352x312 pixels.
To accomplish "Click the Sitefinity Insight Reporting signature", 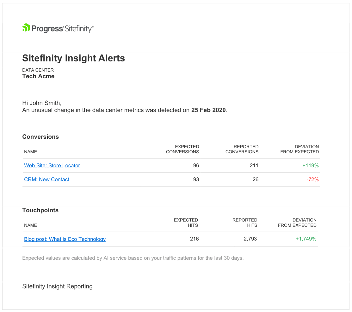I will 57,286.
